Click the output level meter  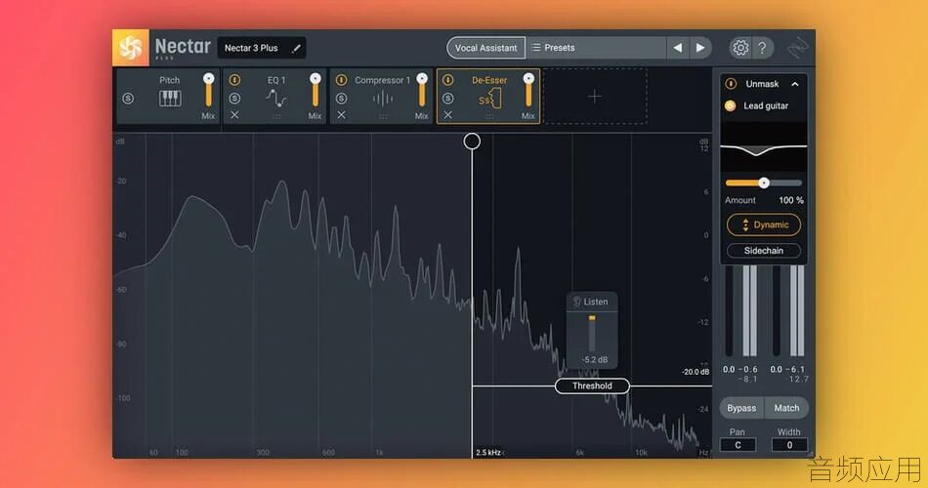pos(789,310)
